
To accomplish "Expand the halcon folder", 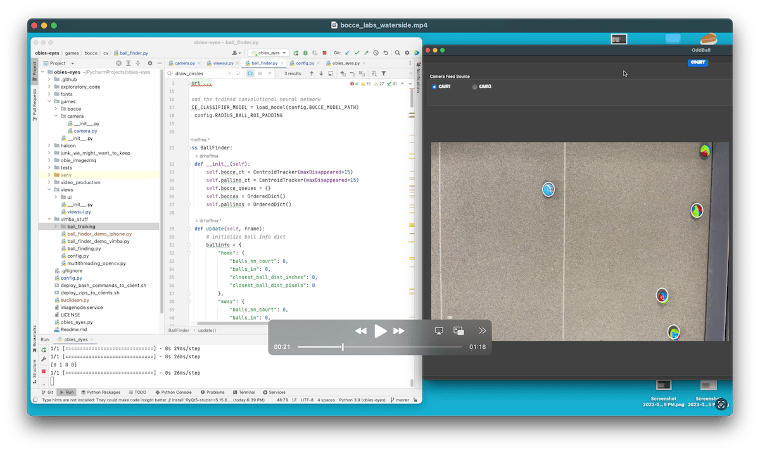I will [x=49, y=146].
